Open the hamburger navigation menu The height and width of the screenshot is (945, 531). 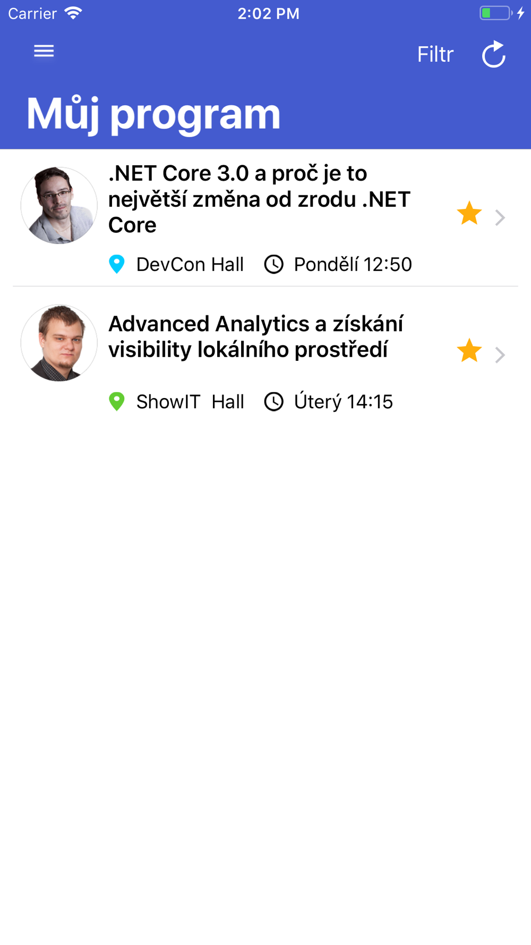click(x=44, y=51)
